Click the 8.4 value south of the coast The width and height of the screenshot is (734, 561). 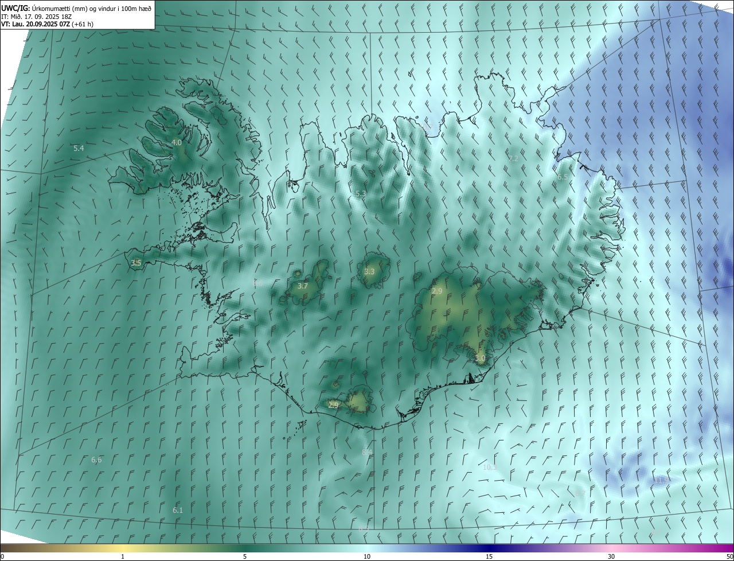click(x=367, y=453)
